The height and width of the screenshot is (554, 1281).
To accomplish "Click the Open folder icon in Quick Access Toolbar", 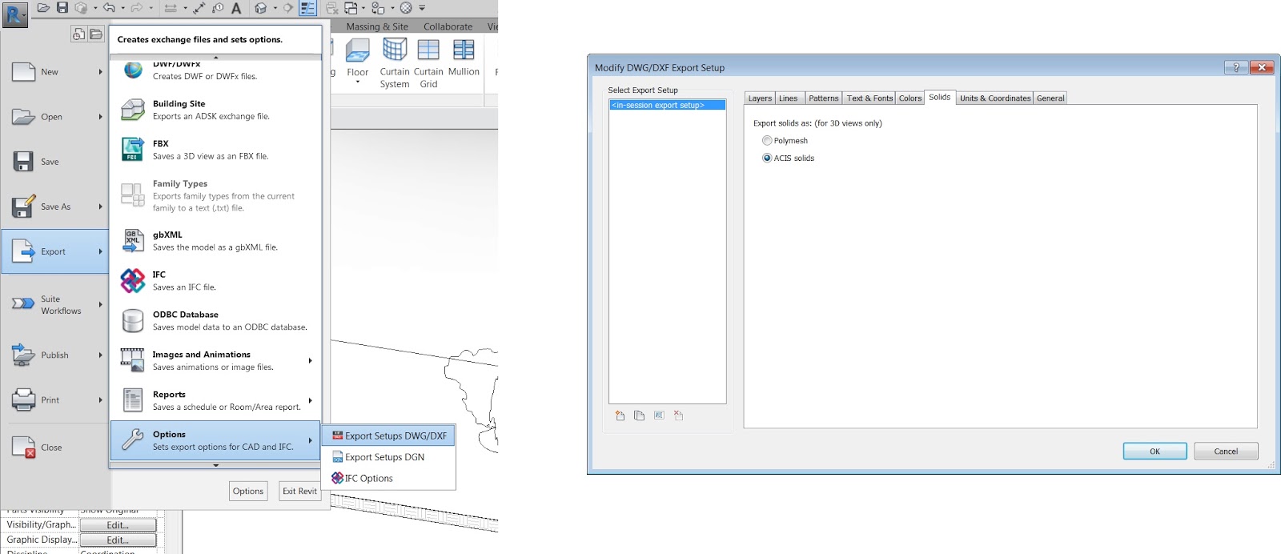I will 44,8.
